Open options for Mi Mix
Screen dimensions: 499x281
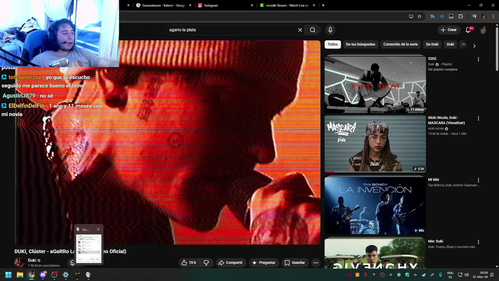pos(478,180)
